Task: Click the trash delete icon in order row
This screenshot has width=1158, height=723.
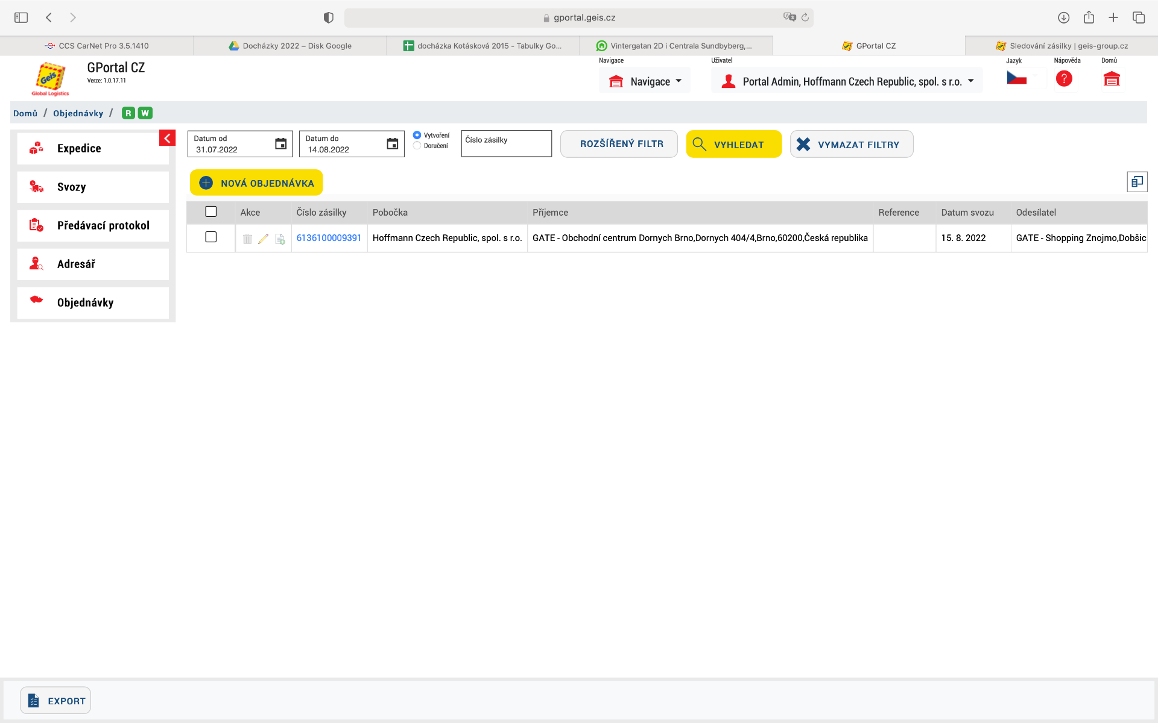Action: coord(247,239)
